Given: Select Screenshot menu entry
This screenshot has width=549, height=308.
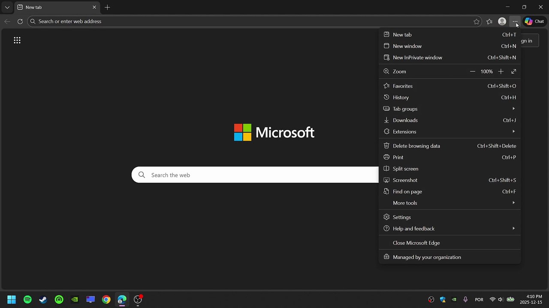Looking at the screenshot, I should click(x=449, y=180).
